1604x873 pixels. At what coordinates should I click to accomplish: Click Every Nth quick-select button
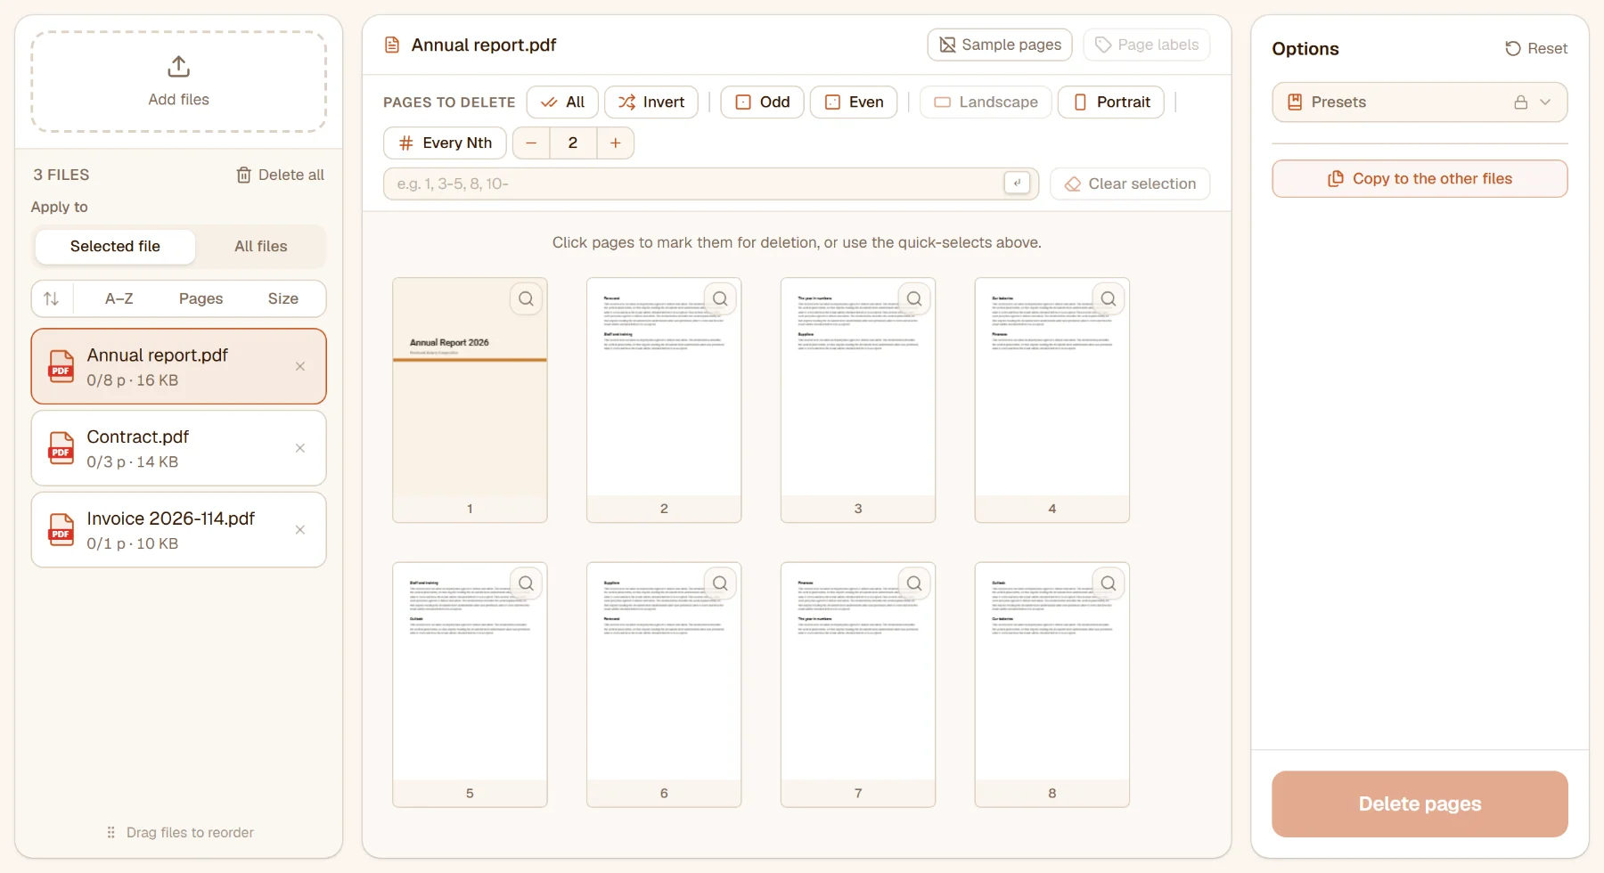445,143
